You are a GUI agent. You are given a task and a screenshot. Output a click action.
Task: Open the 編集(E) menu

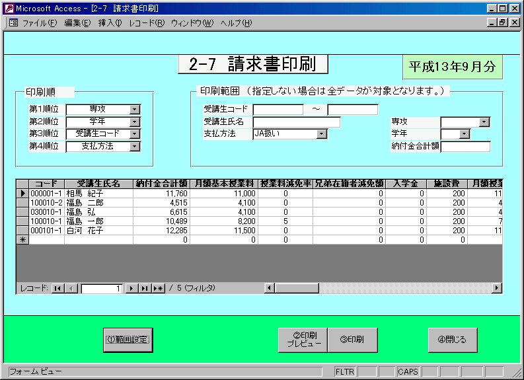pyautogui.click(x=77, y=23)
